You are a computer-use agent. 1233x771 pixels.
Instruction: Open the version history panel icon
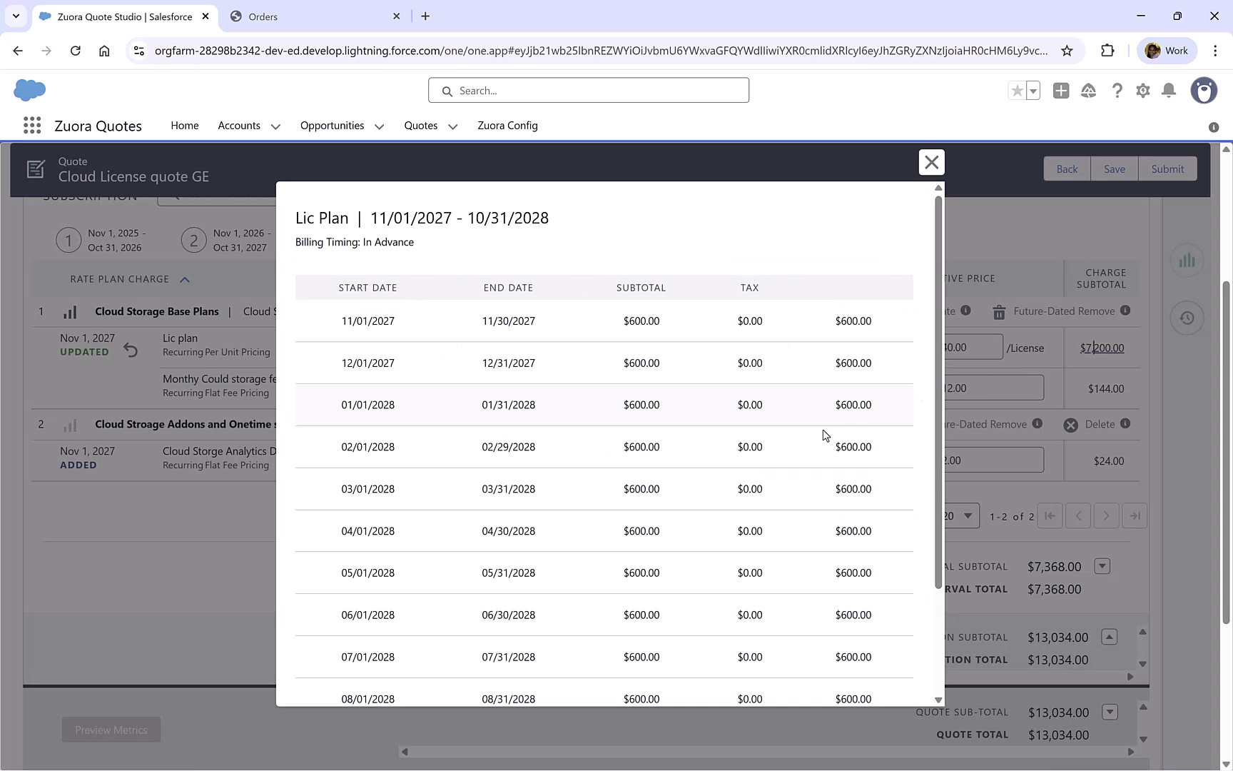[1187, 317]
